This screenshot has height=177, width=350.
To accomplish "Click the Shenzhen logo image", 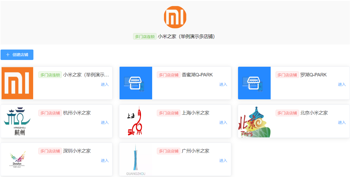I will [x=18, y=159].
